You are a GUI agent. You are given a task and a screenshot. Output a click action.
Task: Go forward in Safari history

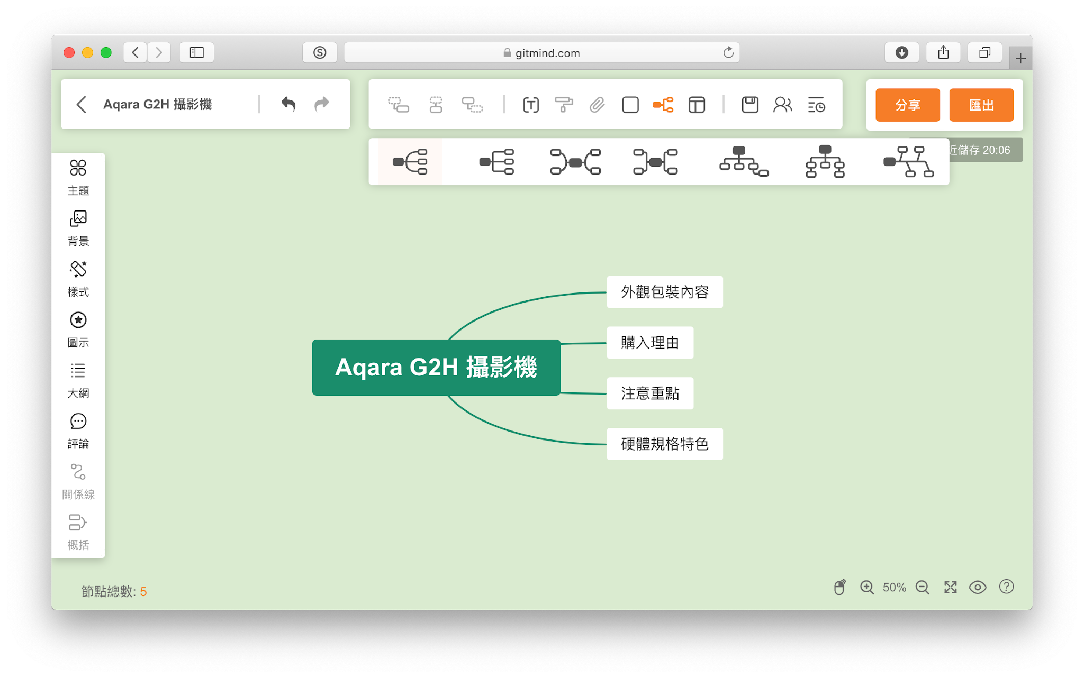[159, 52]
